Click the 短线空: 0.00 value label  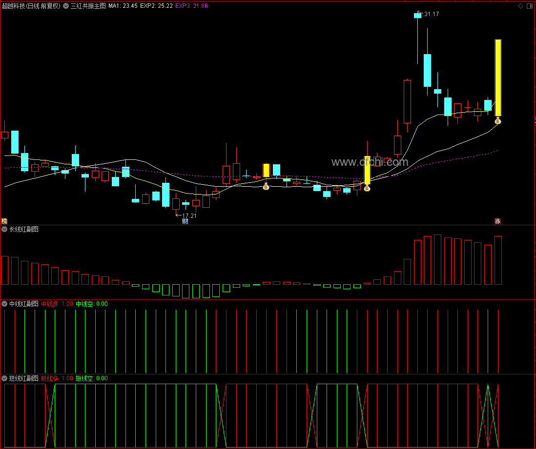92,378
